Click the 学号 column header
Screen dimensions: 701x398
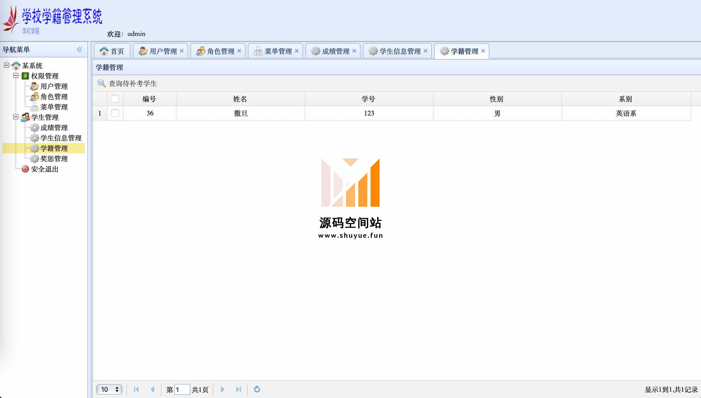point(368,99)
